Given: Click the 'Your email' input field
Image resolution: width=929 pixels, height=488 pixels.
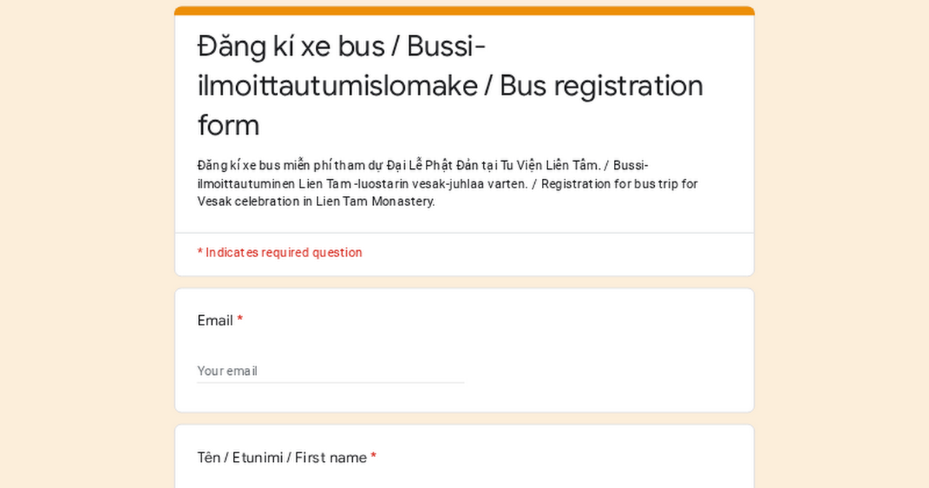Looking at the screenshot, I should 331,370.
